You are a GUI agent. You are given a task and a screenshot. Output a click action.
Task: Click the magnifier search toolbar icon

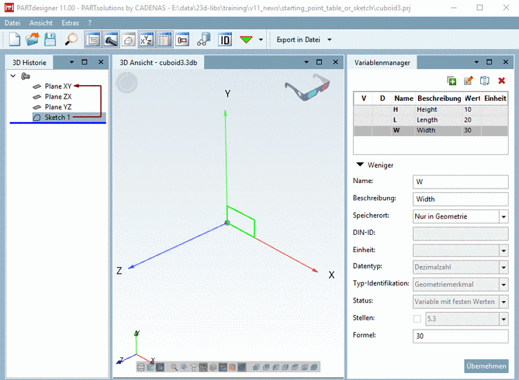[x=71, y=39]
